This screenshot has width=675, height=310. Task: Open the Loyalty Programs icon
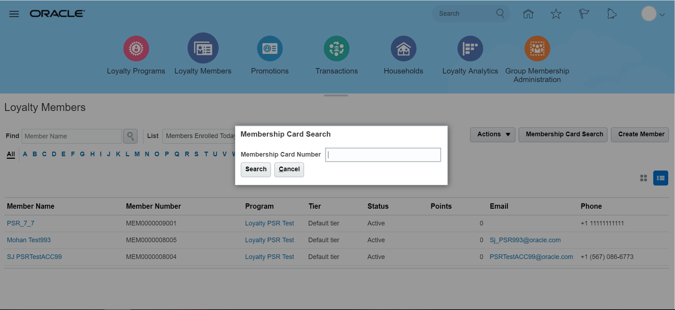pos(136,49)
